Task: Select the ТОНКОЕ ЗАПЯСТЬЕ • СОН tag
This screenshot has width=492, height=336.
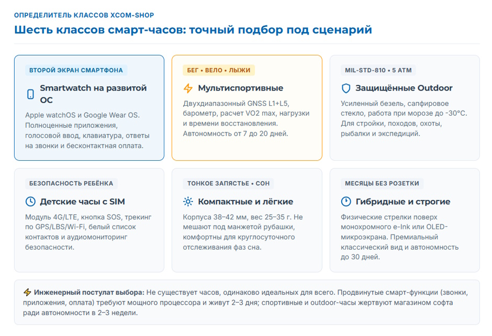Action: [228, 184]
